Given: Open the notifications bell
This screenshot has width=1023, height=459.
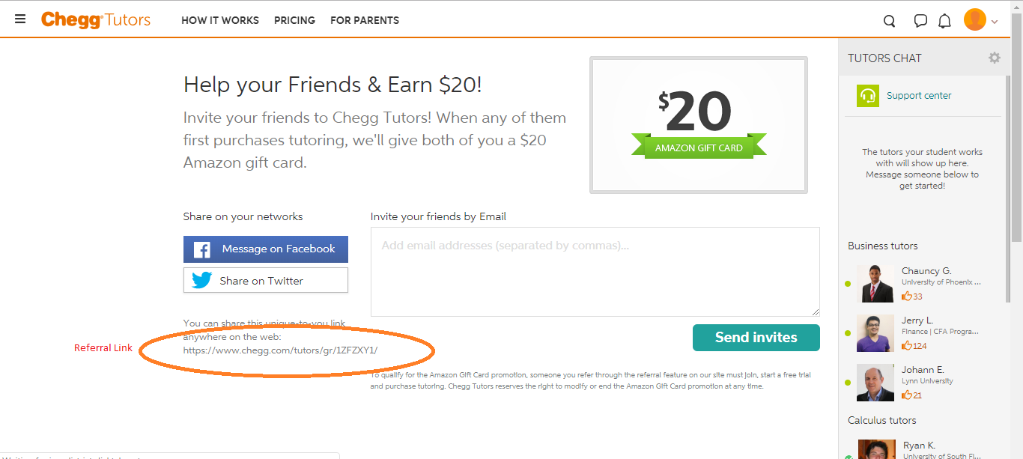Looking at the screenshot, I should pos(944,21).
